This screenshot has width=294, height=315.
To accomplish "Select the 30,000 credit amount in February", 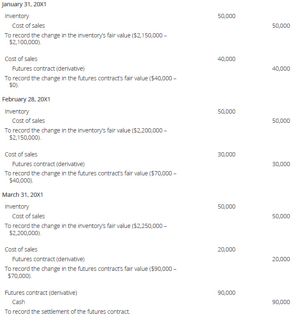I will (x=281, y=164).
